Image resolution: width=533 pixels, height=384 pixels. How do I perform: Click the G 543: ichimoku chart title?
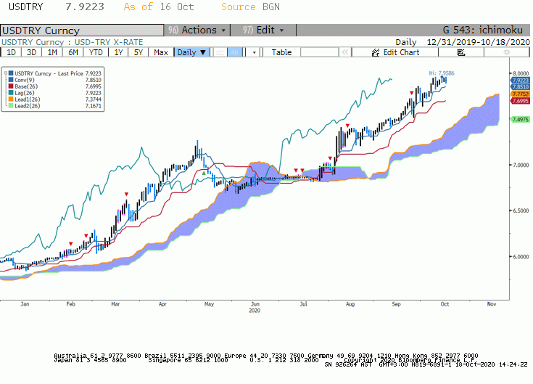pos(483,30)
